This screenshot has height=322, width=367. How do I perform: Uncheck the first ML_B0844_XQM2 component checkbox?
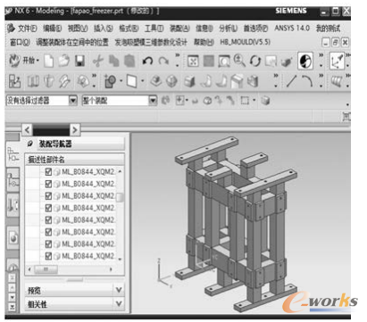pyautogui.click(x=48, y=172)
